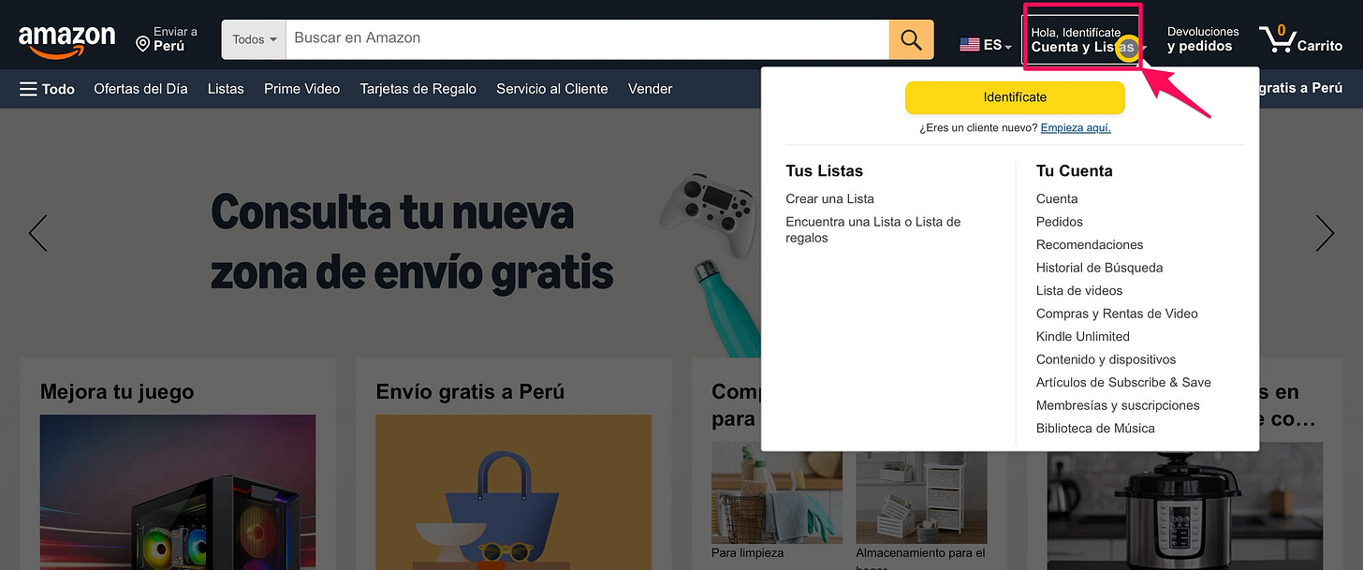
Task: Click the US flag language icon
Action: (x=970, y=44)
